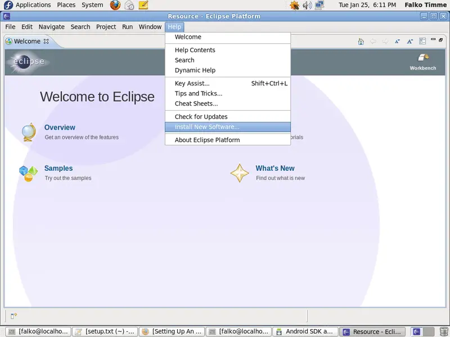Close the Help menu via its header
The height and width of the screenshot is (337, 450).
coord(174,26)
